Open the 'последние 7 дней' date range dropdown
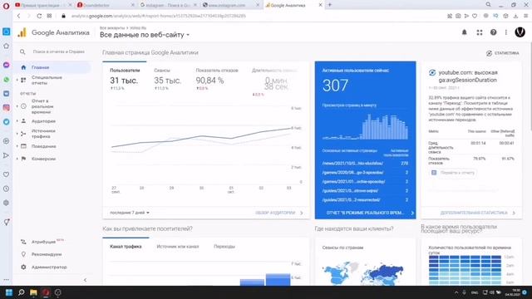Screen dimensions: 532x299 (x=130, y=213)
